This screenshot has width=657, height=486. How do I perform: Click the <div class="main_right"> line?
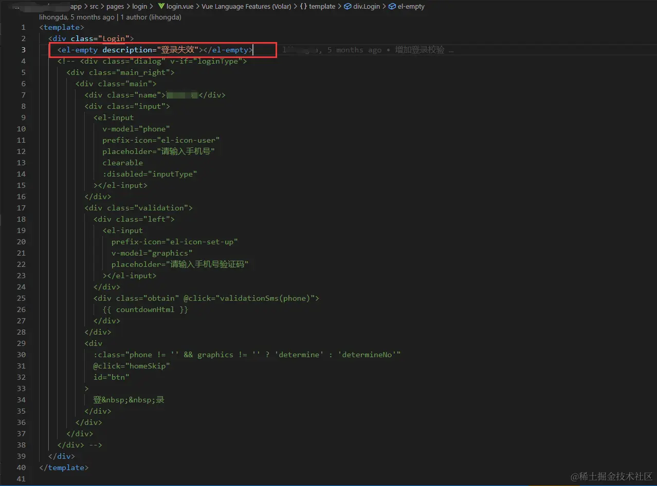point(120,72)
